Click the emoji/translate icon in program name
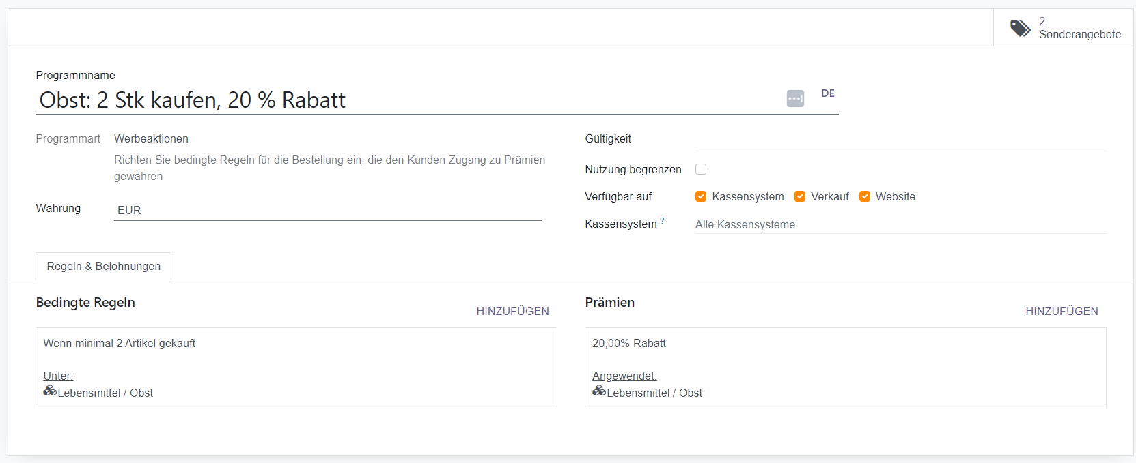1136x463 pixels. point(795,99)
